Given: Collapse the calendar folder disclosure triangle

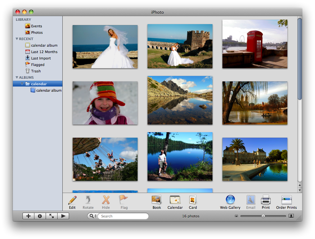Looking at the screenshot, I should (x=22, y=84).
